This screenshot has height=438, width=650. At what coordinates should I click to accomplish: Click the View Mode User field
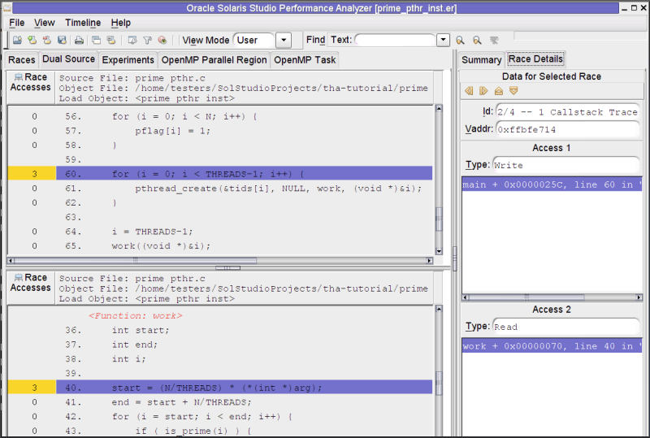tap(253, 41)
